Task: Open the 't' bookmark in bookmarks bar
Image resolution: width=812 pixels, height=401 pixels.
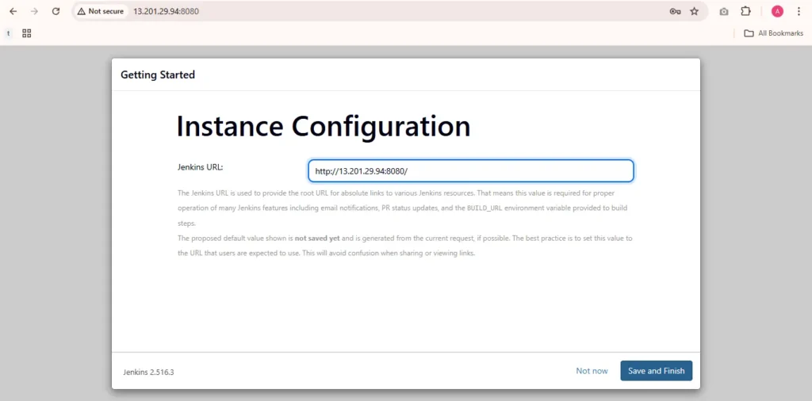Action: pos(9,33)
